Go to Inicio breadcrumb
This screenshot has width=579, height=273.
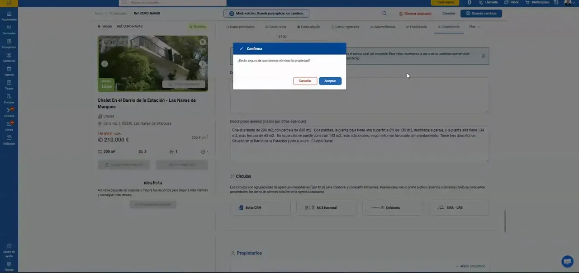99,14
